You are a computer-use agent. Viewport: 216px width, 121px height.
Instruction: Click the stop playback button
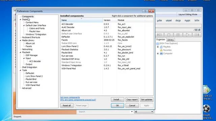coord(169,35)
